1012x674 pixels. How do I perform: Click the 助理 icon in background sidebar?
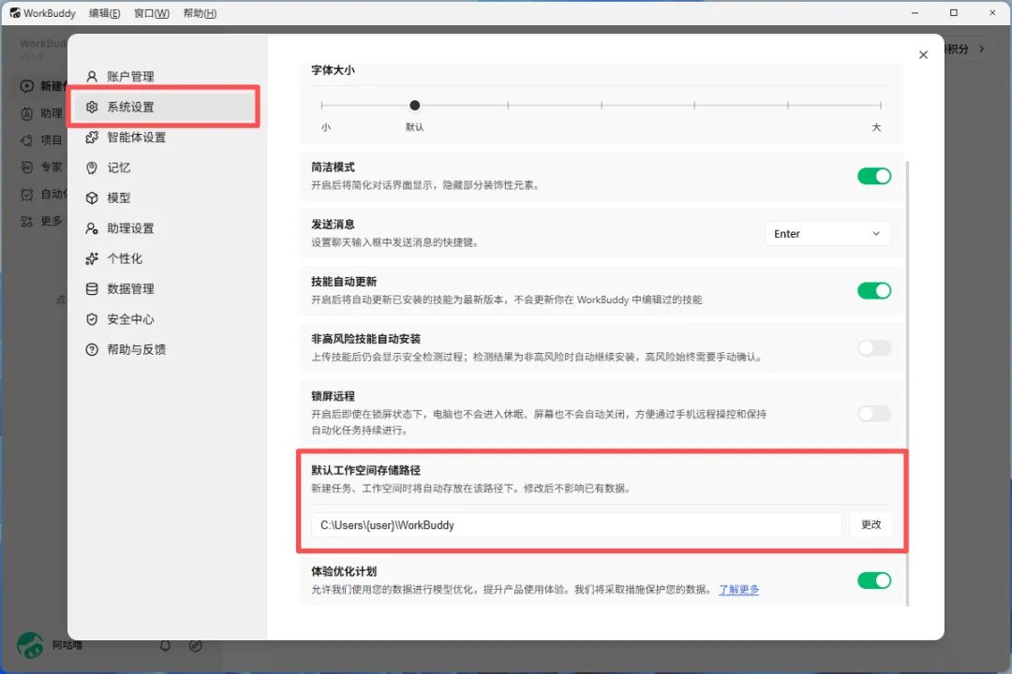pyautogui.click(x=26, y=113)
